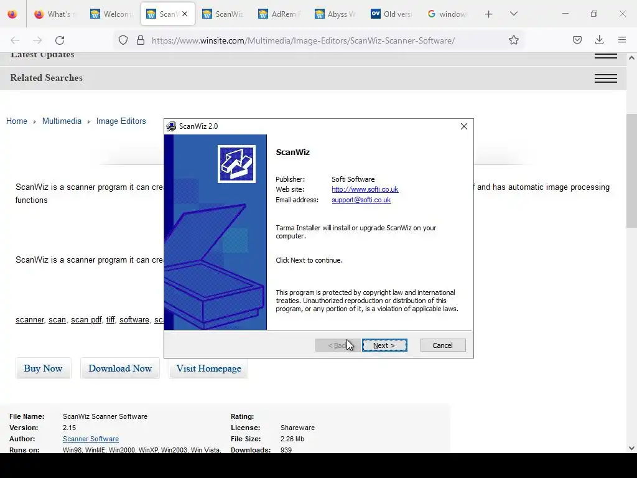Screen dimensions: 637x478
Task: Click the winsite.com URL address bar
Action: point(303,40)
